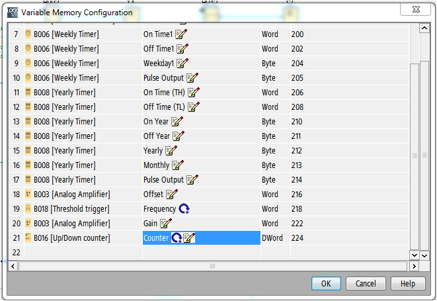Image resolution: width=437 pixels, height=301 pixels.
Task: Click address value 218
Action: 297,208
